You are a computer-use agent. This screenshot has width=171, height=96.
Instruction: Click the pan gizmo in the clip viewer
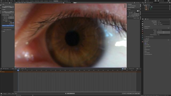pos(125,7)
